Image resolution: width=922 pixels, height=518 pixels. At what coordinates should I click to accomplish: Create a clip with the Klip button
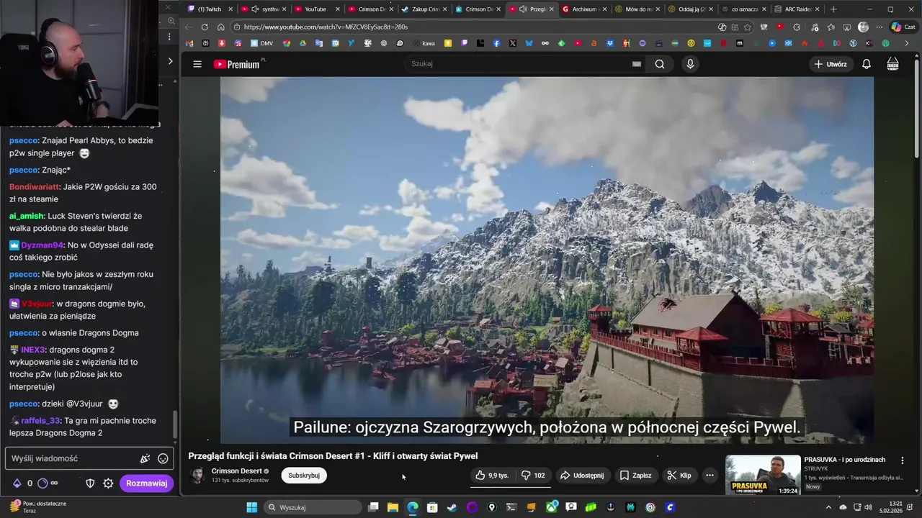point(679,476)
